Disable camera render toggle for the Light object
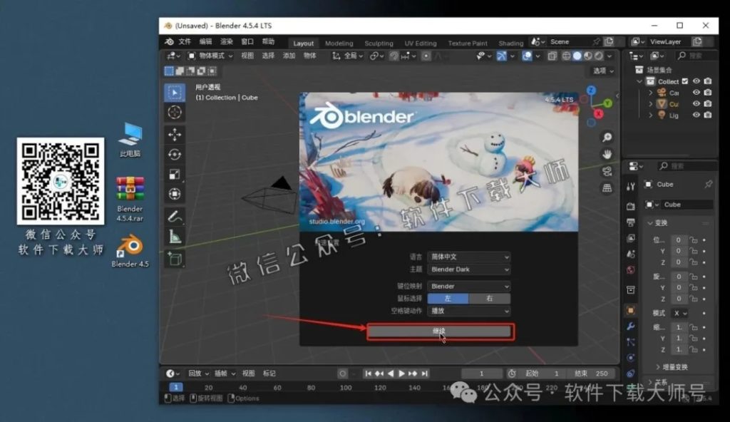The image size is (730, 422). tap(708, 114)
